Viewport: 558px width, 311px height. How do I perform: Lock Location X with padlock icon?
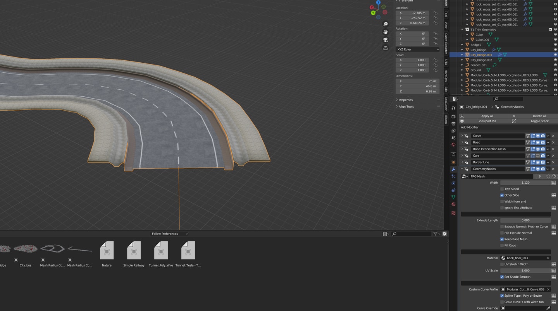pyautogui.click(x=436, y=13)
